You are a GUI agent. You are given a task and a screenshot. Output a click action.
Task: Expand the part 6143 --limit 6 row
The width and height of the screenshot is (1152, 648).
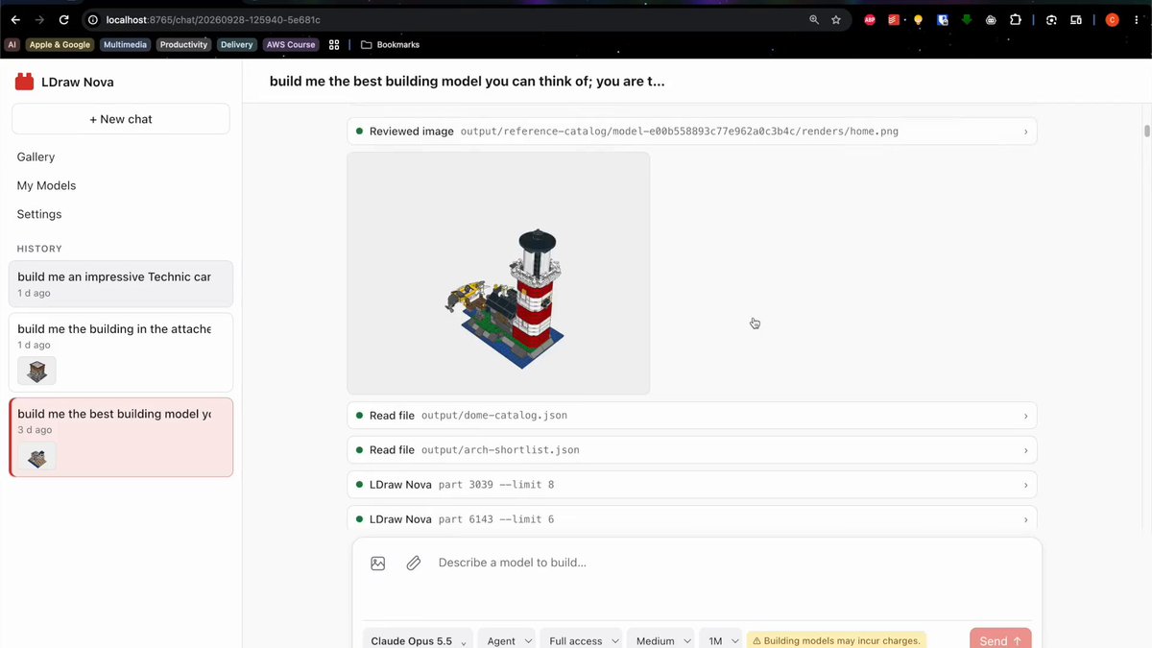(x=691, y=518)
